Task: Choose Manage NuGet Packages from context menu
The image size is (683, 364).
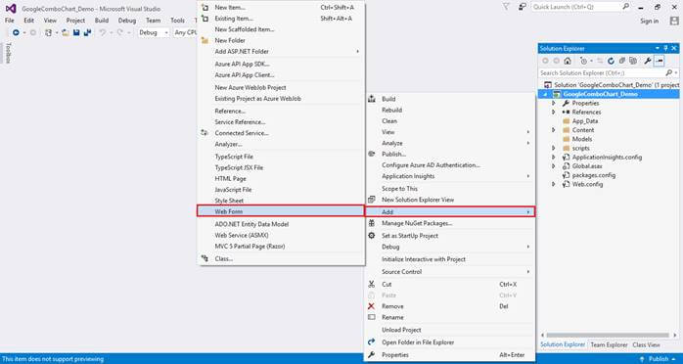Action: (x=449, y=223)
